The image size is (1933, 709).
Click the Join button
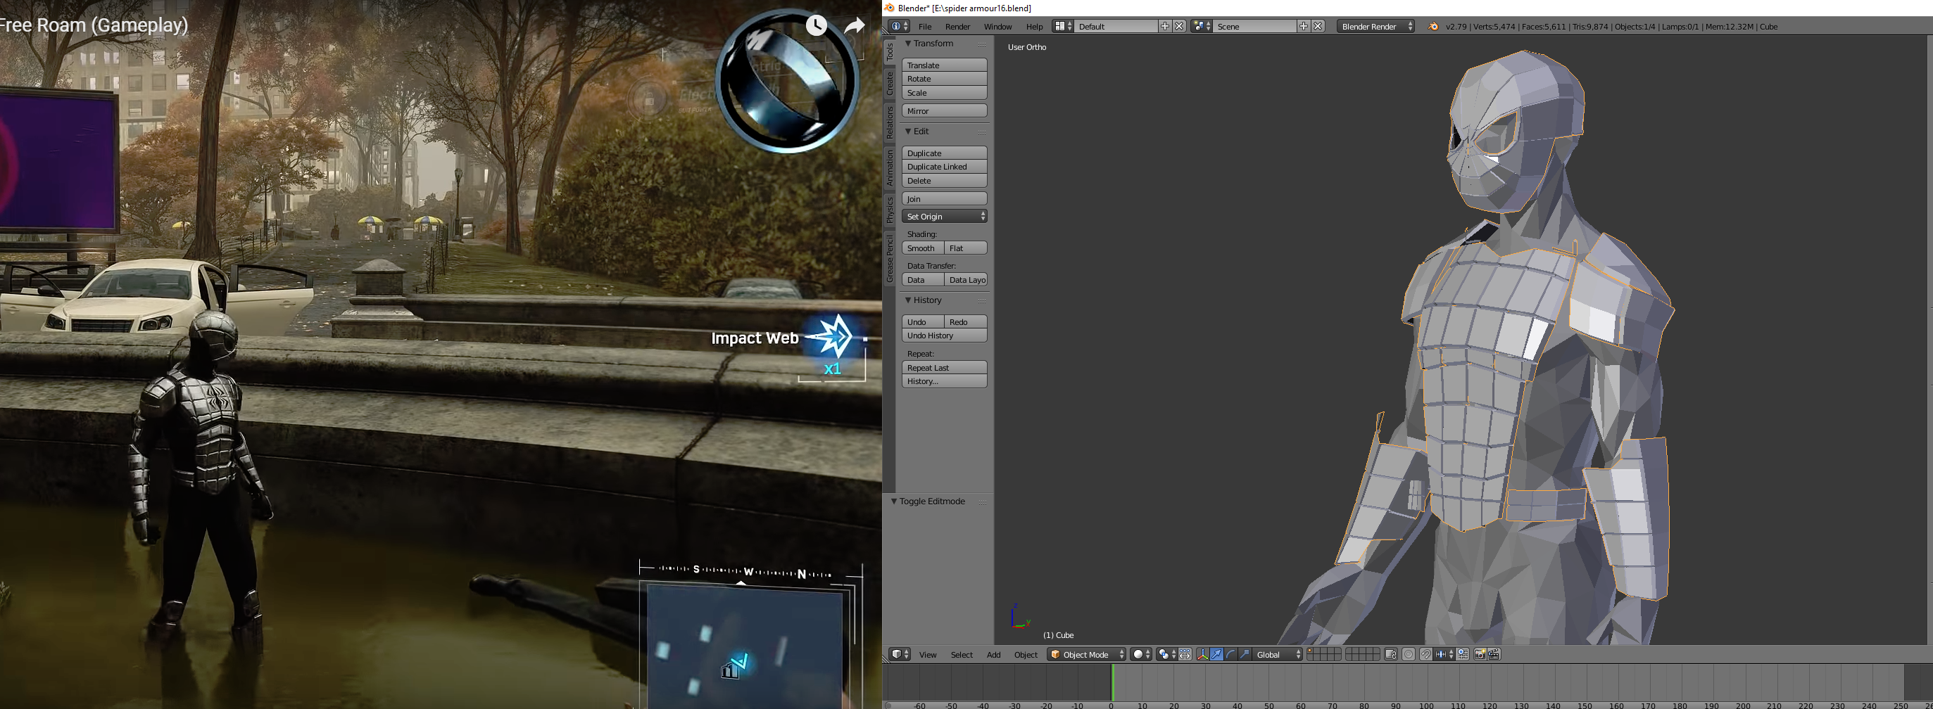click(944, 198)
